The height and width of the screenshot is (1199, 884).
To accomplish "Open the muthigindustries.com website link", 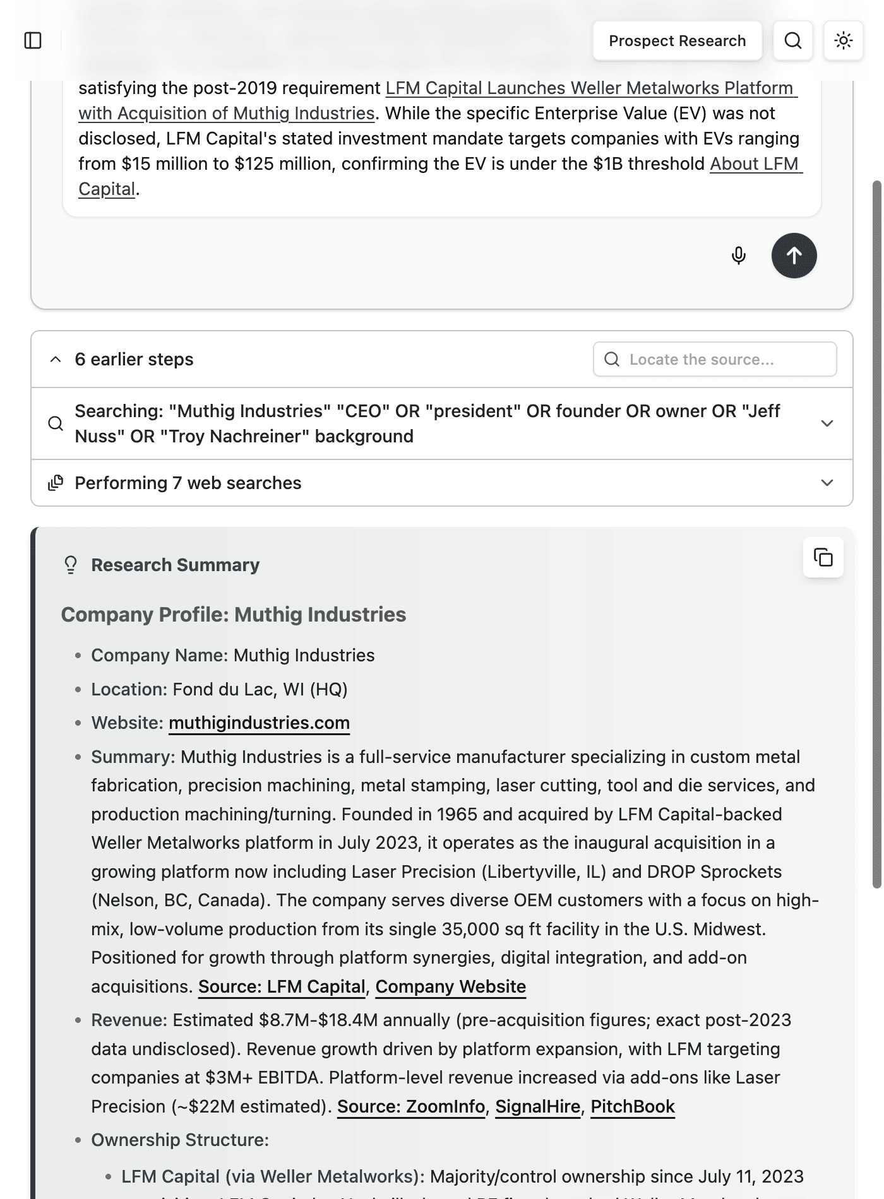I will click(259, 723).
